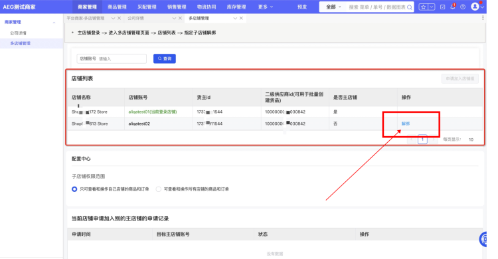Expand the user account dropdown chevron
Image resolution: width=498 pixels, height=259 pixels.
483,7
